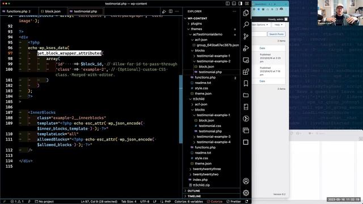Open the Extensions view
Screen dimensions: 363x204
(246, 72)
